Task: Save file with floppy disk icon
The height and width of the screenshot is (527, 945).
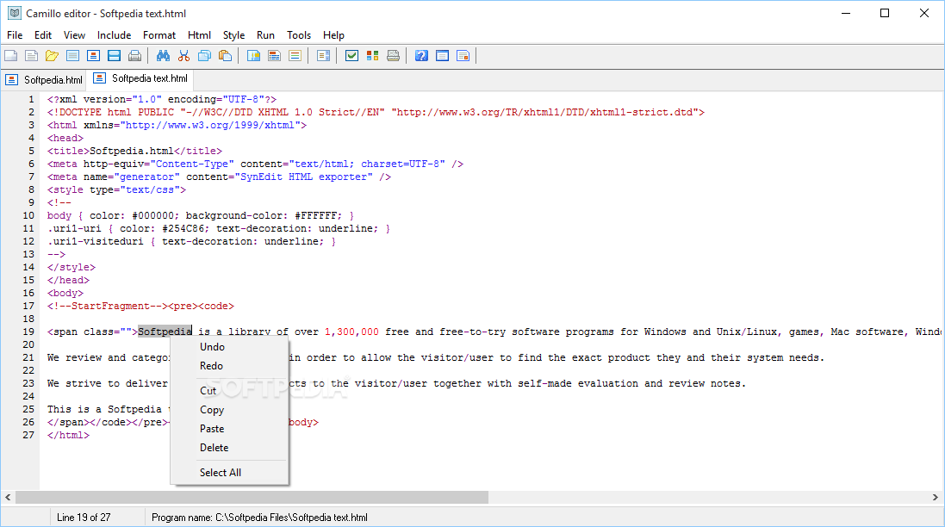Action: pyautogui.click(x=114, y=56)
